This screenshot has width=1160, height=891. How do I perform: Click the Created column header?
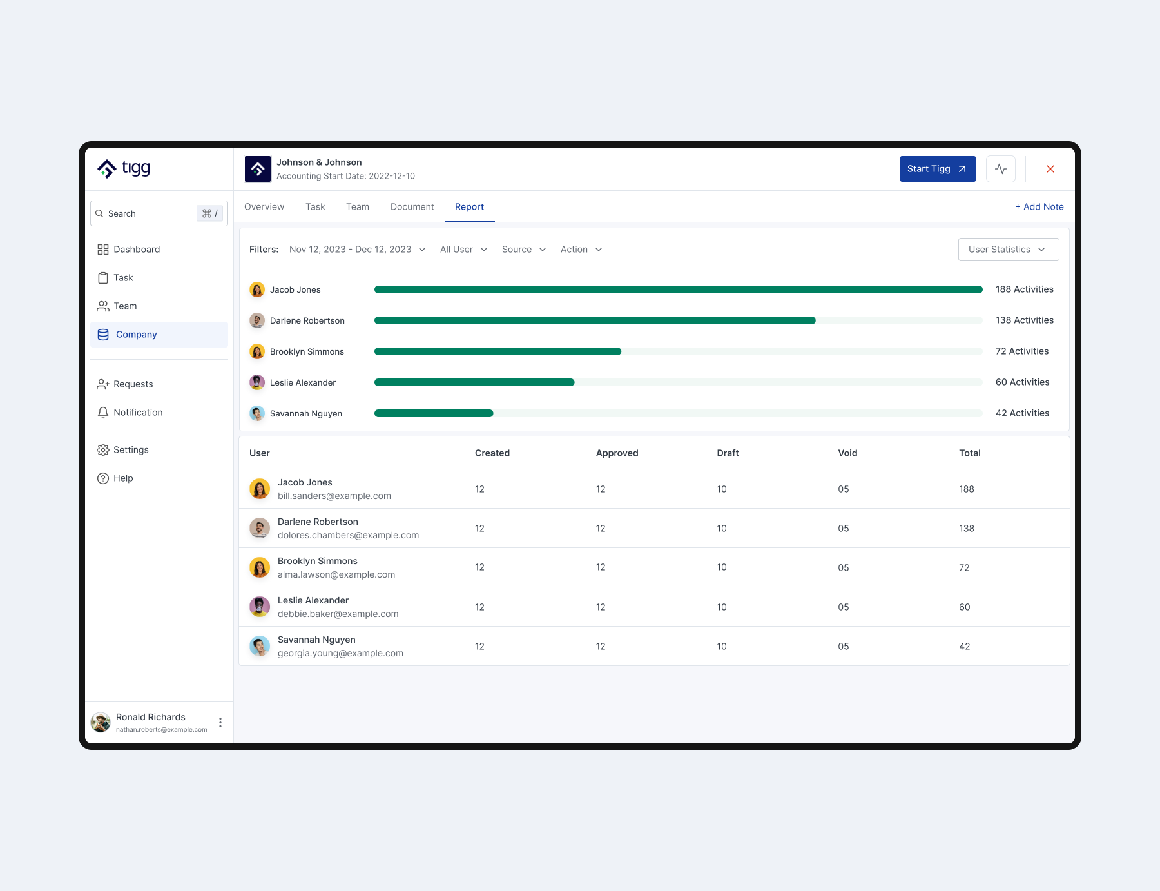[x=492, y=453]
